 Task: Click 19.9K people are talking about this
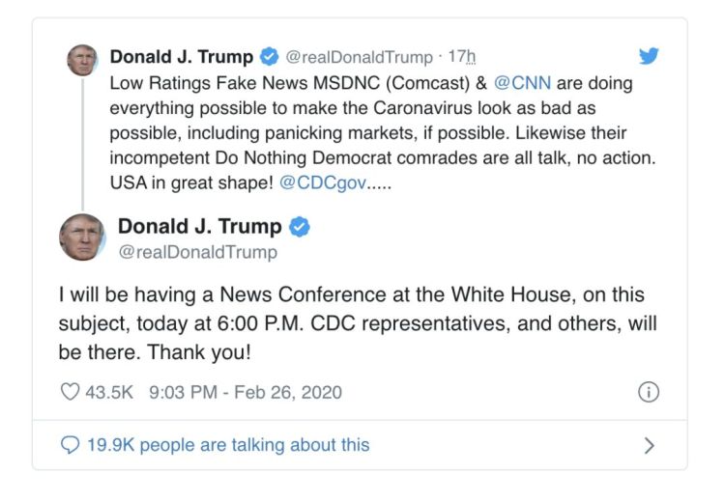pos(228,445)
